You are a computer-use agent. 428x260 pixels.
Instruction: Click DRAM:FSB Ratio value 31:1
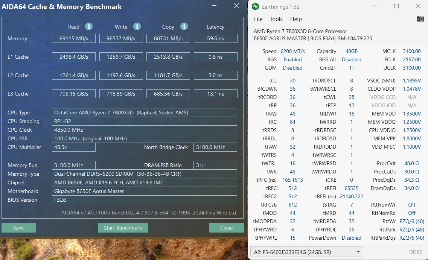tap(215, 165)
